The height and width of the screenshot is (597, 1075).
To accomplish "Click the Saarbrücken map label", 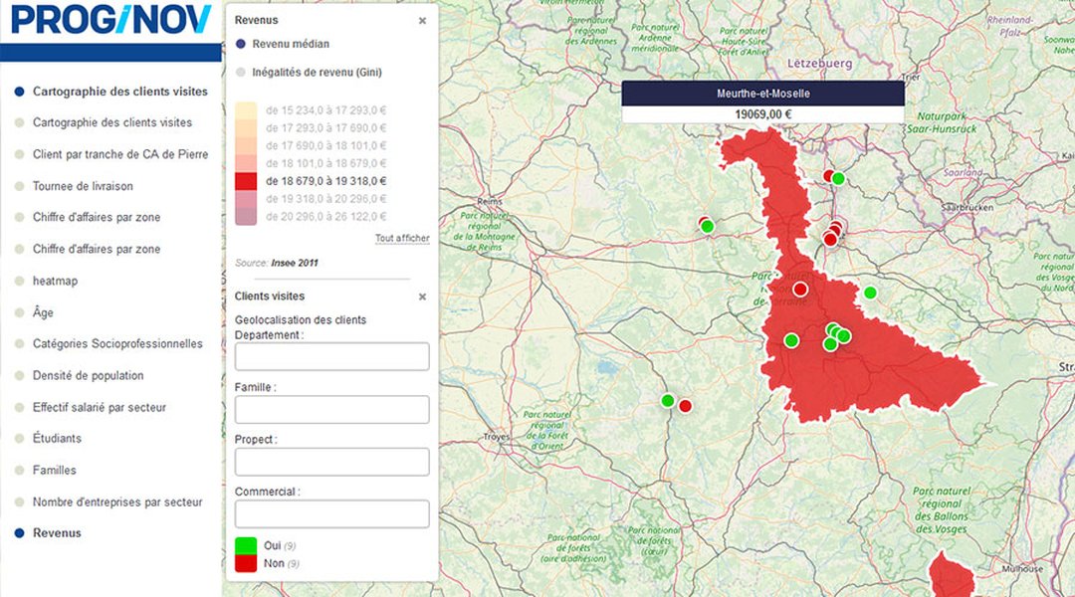I will pyautogui.click(x=967, y=207).
